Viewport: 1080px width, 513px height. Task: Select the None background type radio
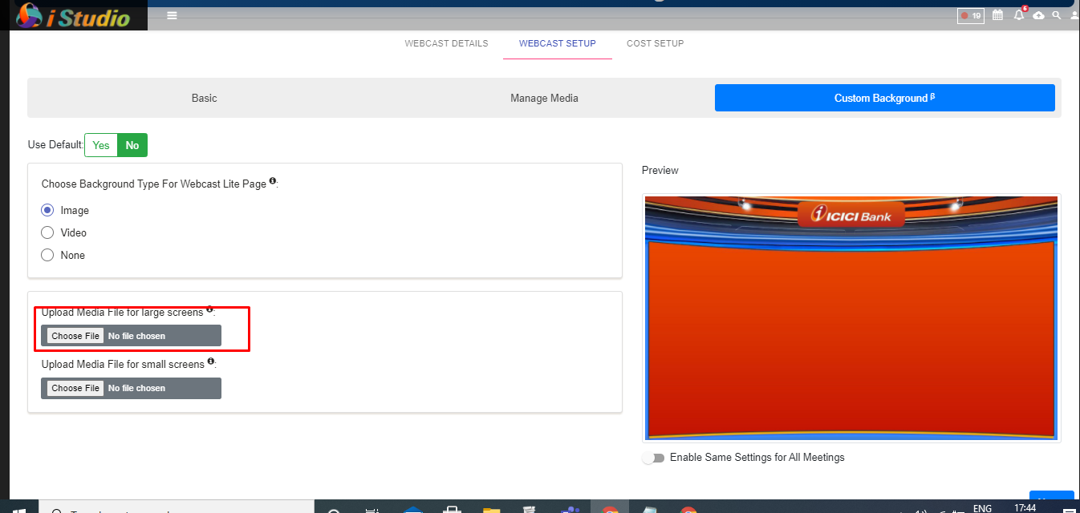(x=47, y=255)
